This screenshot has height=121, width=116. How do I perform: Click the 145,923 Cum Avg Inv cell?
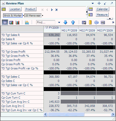pos(52,102)
